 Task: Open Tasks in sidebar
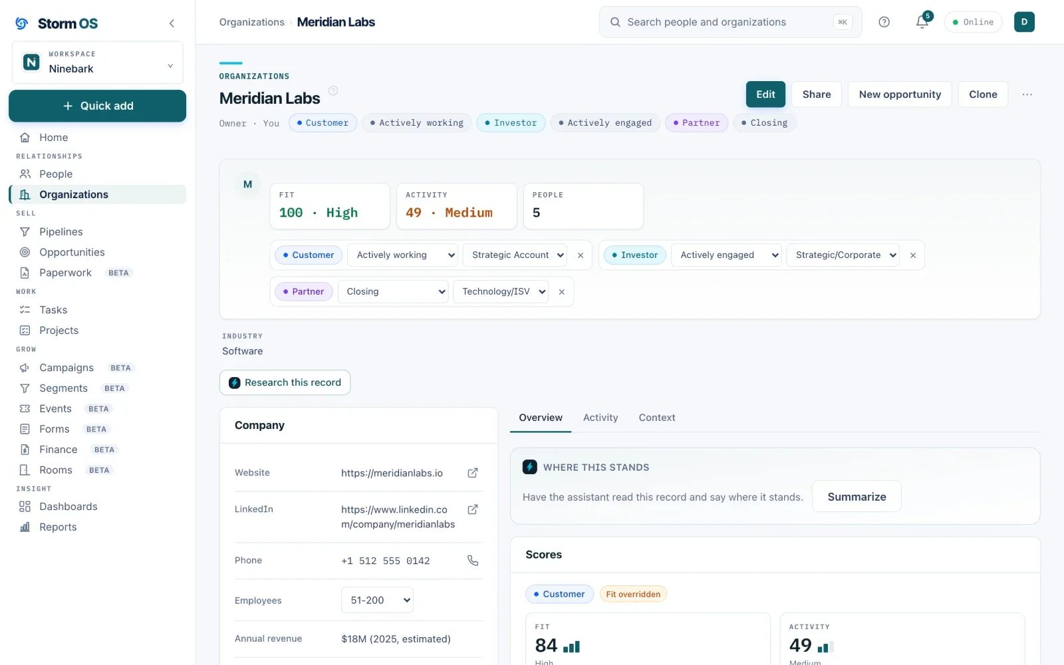(97, 310)
